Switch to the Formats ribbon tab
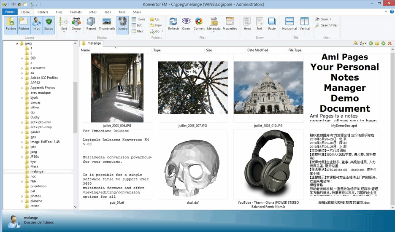Viewport: 395px width, 232px height. coord(76,12)
